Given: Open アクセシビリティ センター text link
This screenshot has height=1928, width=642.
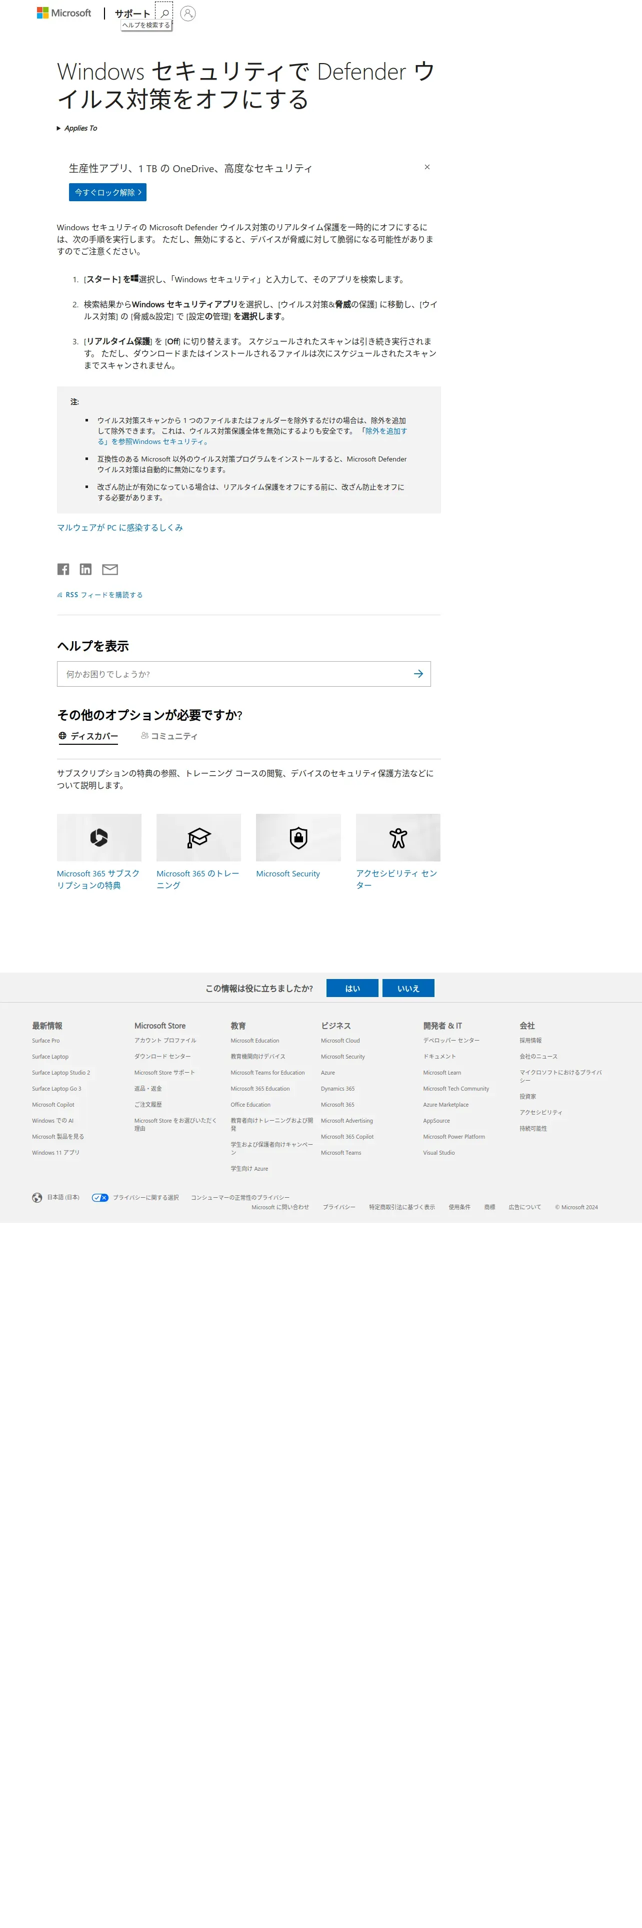Looking at the screenshot, I should [397, 879].
